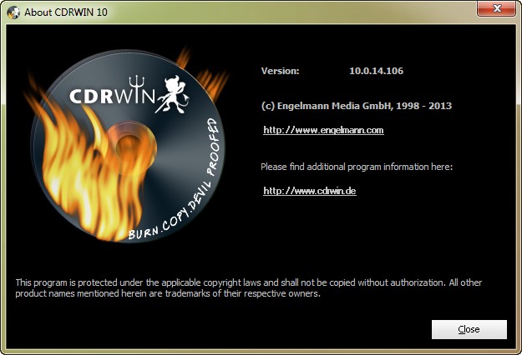Click the CDRWIN flaming disc logo
Viewport: 522px width, 355px height.
(x=126, y=145)
